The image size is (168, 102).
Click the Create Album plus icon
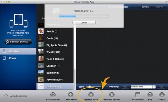[x=71, y=95]
